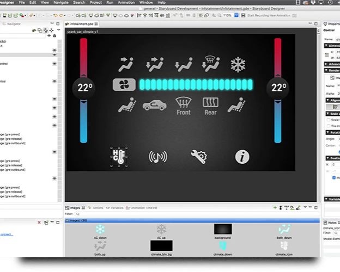
Task: Click the chain link toolbar icon
Action: [207, 15]
